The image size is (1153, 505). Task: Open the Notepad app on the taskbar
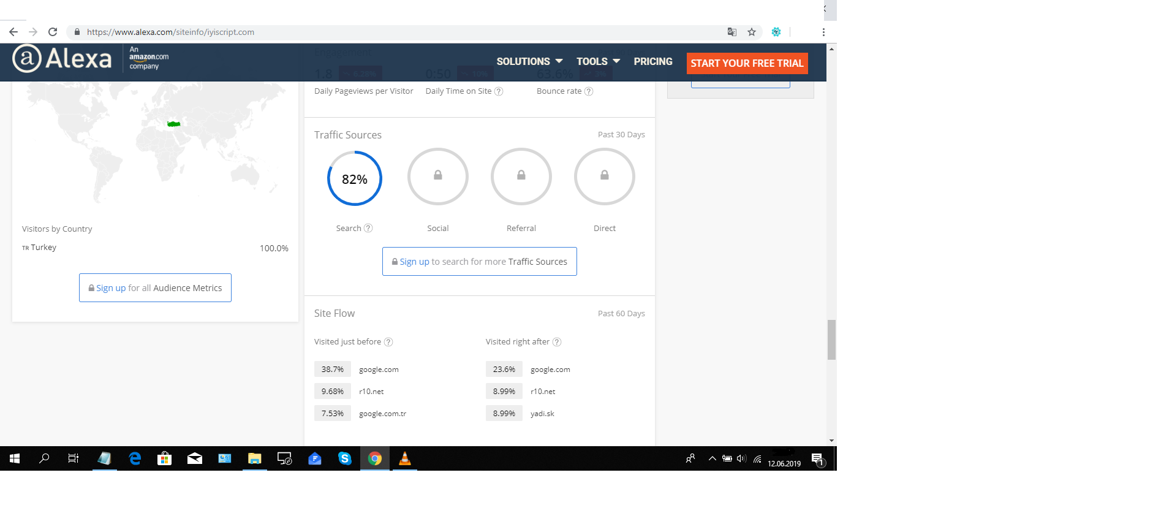coord(105,458)
